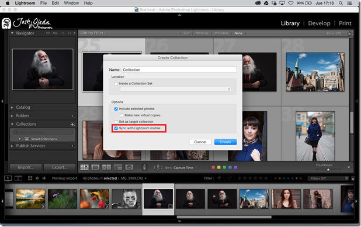Open second window display 2 icon
This screenshot has height=227, width=361.
[18, 178]
